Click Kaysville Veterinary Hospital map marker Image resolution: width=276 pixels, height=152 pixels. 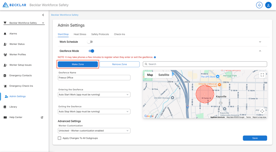click(x=224, y=109)
